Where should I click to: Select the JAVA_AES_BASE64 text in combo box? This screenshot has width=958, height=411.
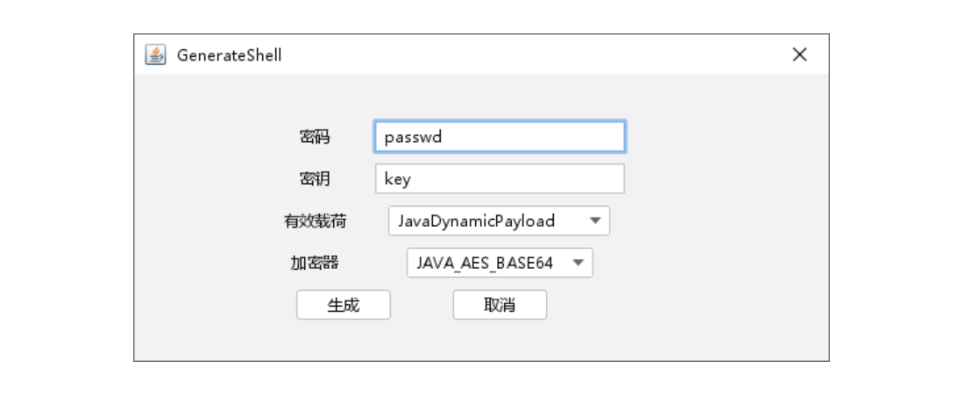485,263
